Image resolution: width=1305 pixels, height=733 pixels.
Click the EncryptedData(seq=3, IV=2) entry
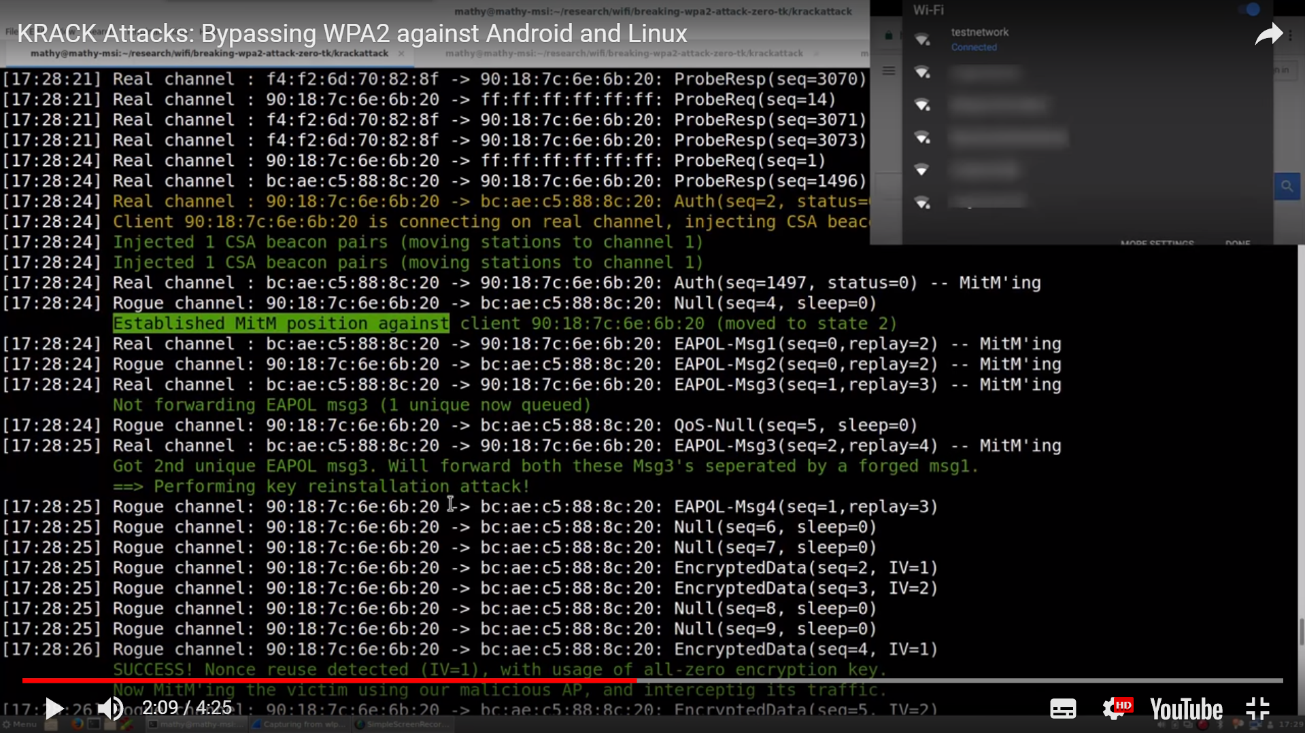pos(806,588)
